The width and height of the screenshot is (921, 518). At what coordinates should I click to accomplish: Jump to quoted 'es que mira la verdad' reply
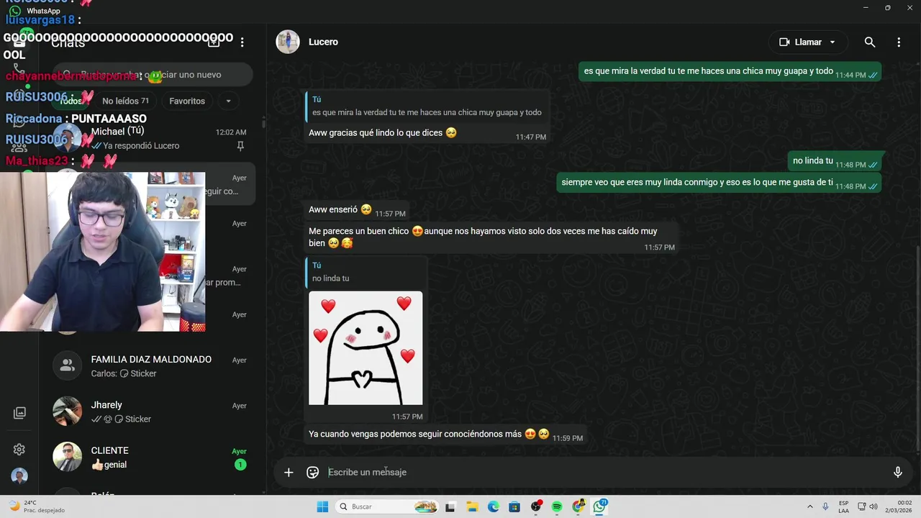click(x=427, y=106)
